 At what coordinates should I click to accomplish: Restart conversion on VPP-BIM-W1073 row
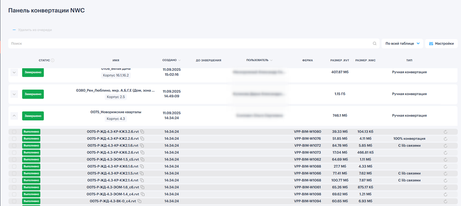coord(445,153)
